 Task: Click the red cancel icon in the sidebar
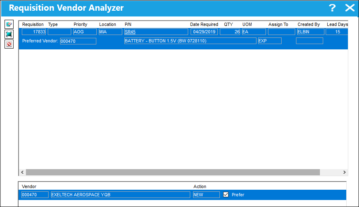[x=9, y=44]
